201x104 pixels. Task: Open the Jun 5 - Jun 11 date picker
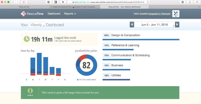pyautogui.click(x=155, y=25)
